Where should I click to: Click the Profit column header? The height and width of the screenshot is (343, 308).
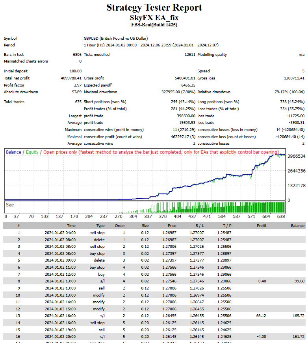pos(261,226)
